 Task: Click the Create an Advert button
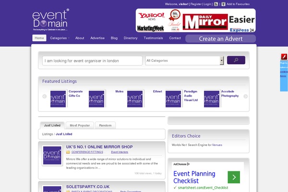(x=221, y=39)
